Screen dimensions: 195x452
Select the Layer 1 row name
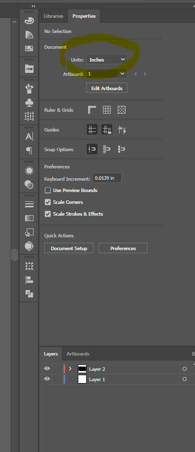(97, 379)
